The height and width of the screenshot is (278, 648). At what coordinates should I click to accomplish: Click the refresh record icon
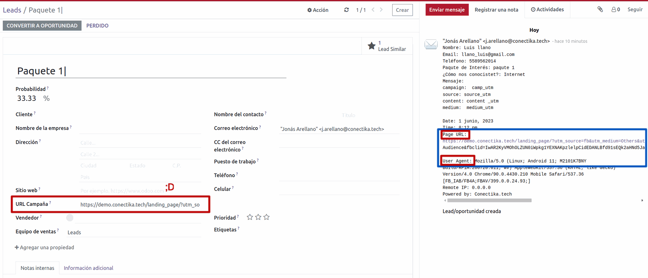[346, 10]
